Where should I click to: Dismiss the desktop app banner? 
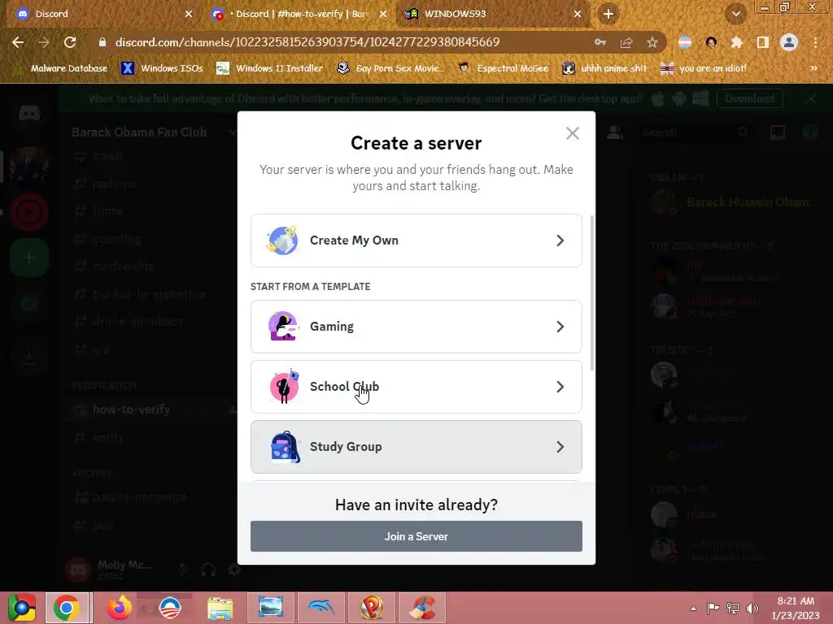point(811,98)
